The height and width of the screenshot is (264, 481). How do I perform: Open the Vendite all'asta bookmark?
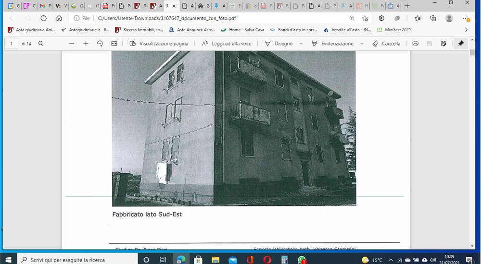pos(347,30)
